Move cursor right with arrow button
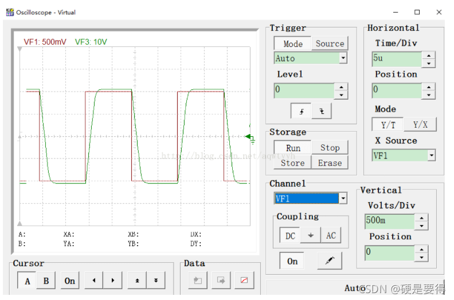Image resolution: width=454 pixels, height=300 pixels. [x=112, y=281]
